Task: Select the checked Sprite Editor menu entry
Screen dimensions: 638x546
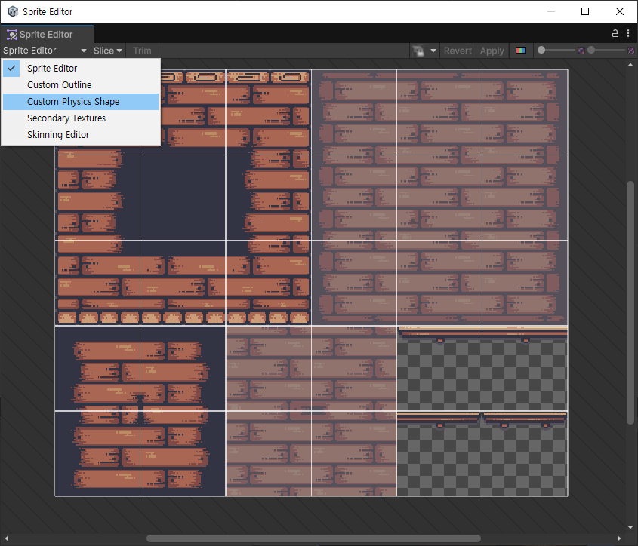Action: [x=81, y=69]
